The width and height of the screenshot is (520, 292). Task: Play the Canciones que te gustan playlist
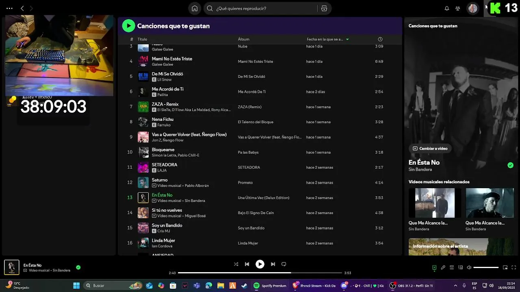point(128,26)
